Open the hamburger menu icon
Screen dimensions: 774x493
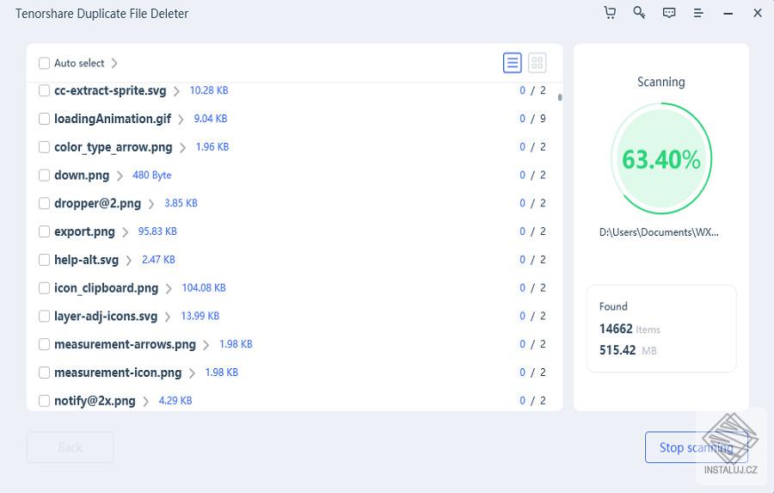698,14
